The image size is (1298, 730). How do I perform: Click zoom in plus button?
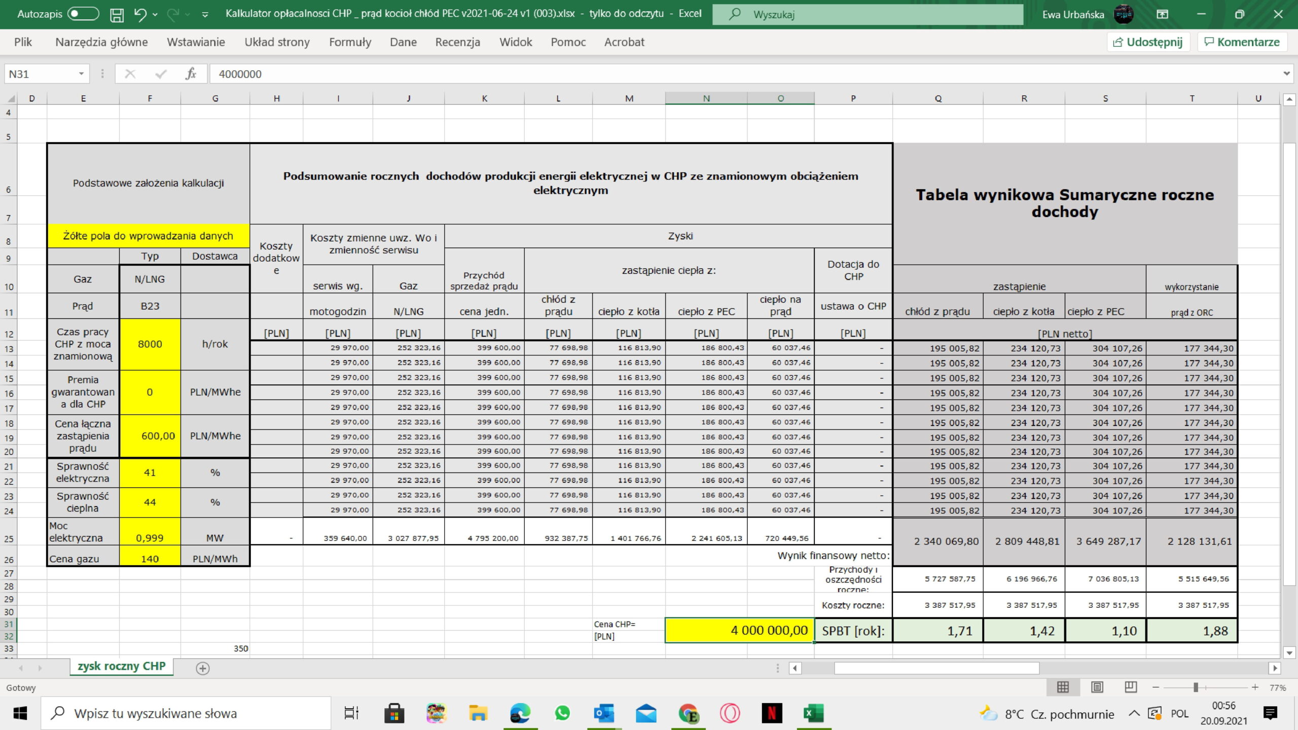tap(1255, 687)
